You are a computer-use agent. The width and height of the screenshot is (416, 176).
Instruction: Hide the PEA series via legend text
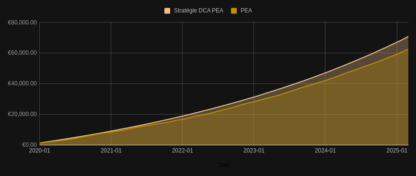246,11
